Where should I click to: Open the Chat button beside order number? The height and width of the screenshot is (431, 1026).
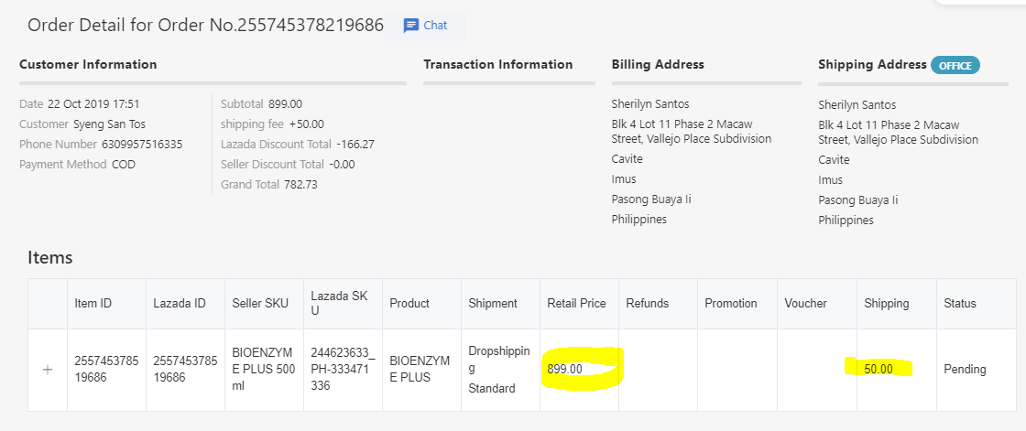click(x=426, y=26)
